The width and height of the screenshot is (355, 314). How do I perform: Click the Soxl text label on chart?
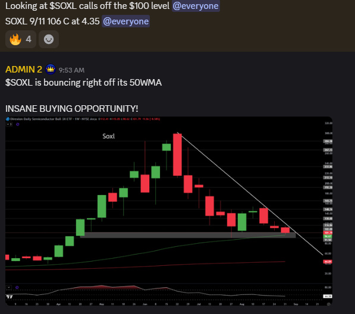tap(109, 136)
